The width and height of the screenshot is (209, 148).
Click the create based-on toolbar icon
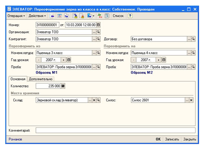[x=89, y=16]
